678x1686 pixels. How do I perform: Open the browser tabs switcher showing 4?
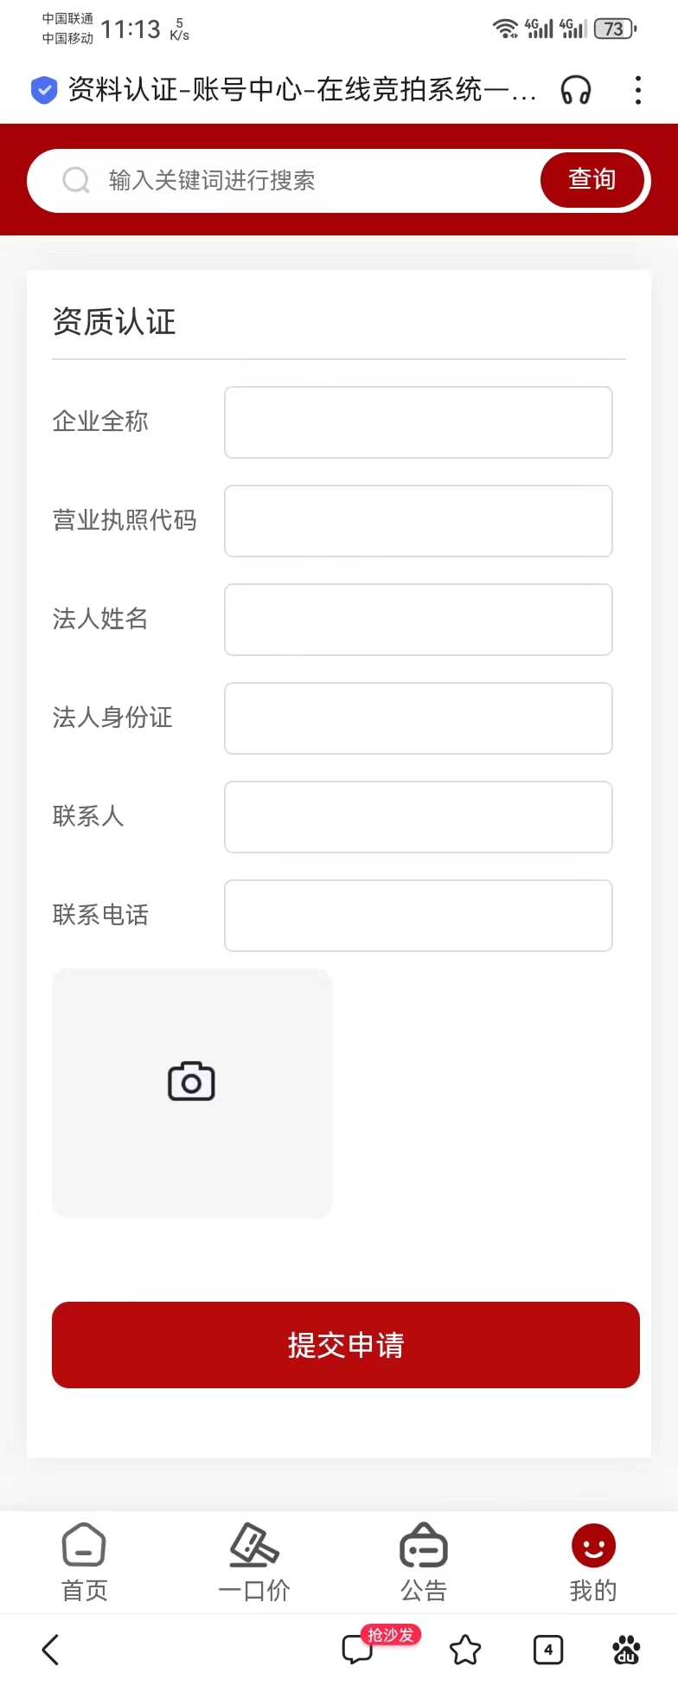[x=548, y=1650]
